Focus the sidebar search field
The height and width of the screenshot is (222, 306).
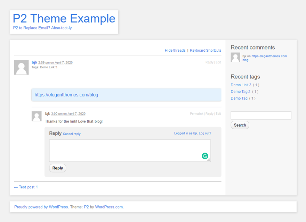[x=261, y=116]
